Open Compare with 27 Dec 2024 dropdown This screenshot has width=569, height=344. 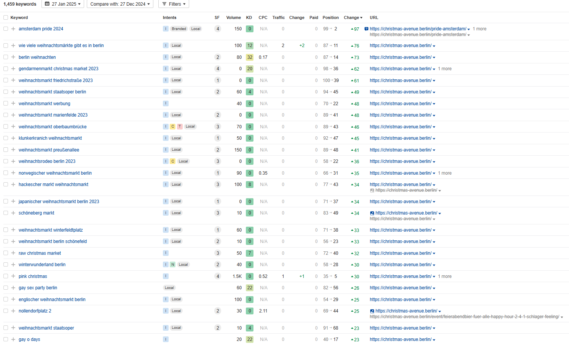coord(120,4)
